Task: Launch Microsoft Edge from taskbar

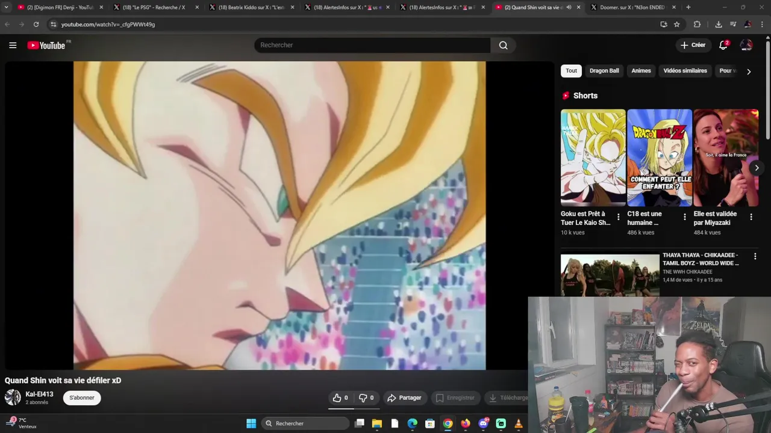Action: click(x=412, y=423)
